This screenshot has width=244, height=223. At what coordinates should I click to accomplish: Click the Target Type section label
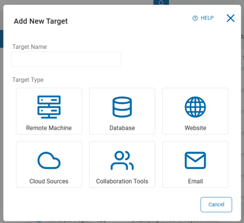pos(28,80)
